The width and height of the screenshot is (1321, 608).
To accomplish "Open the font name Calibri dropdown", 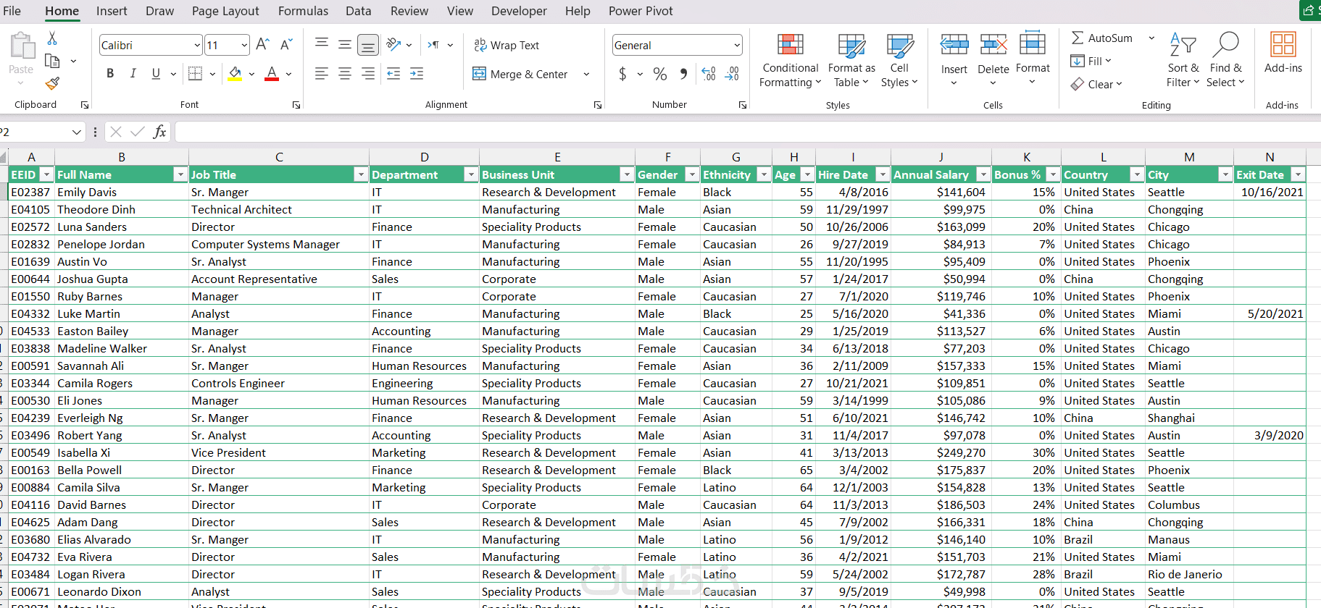I will tap(197, 45).
